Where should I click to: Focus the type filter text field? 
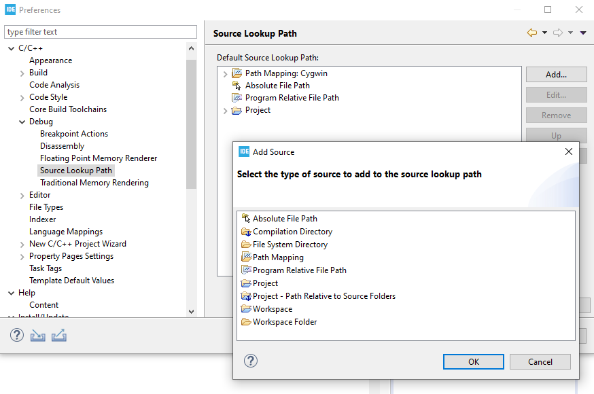point(101,32)
